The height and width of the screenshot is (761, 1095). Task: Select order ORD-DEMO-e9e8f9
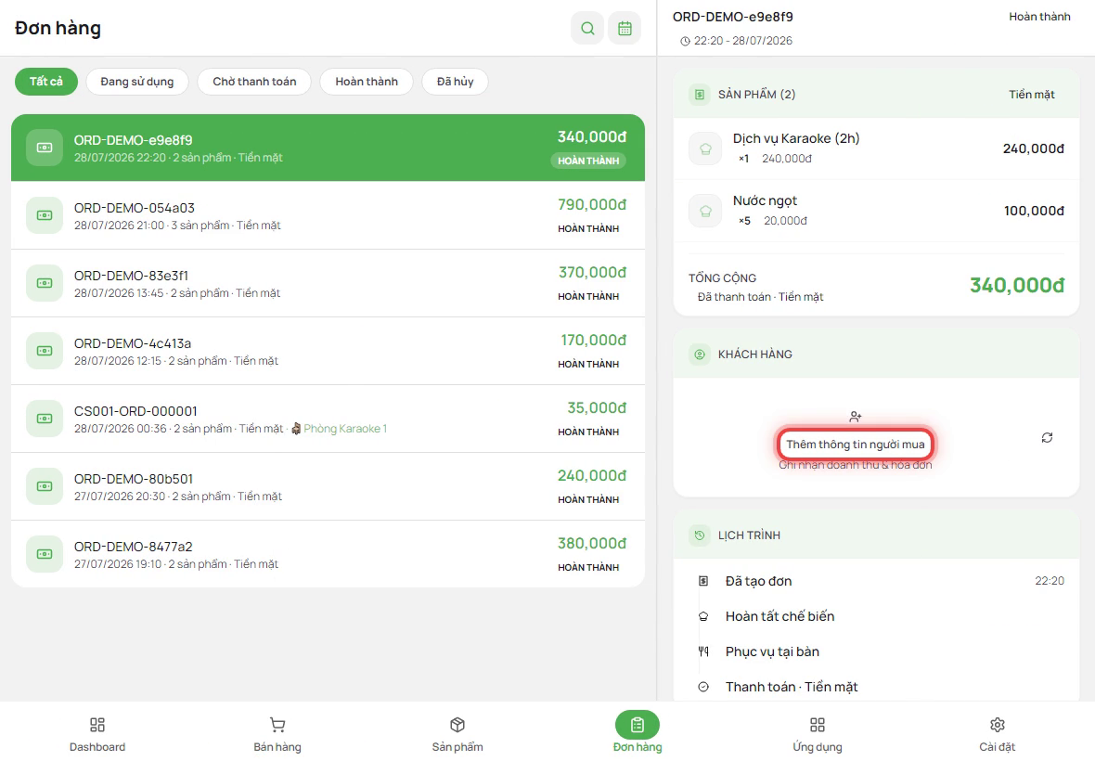[x=328, y=148]
